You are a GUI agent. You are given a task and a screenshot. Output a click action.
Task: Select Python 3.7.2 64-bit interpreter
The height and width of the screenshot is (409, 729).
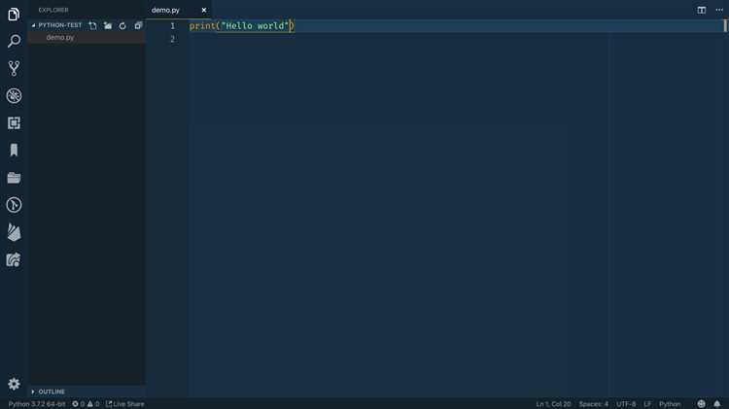pos(37,404)
